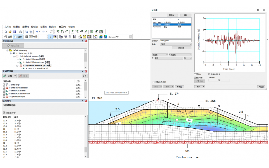The height and width of the screenshot is (168, 269).
Task: Open the 文件 menu
Action: pyautogui.click(x=8, y=27)
